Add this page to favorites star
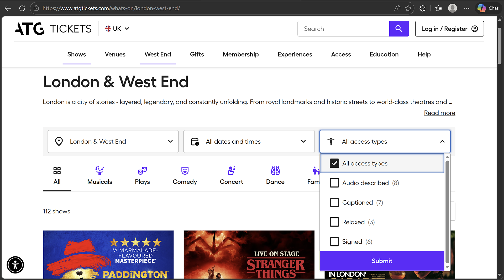The width and height of the screenshot is (504, 280). tap(408, 8)
